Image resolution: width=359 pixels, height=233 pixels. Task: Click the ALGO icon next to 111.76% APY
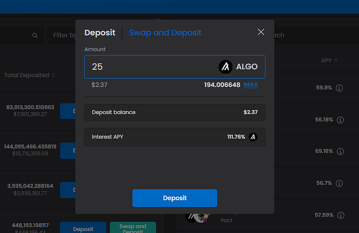click(x=253, y=137)
